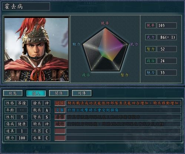Select the orange first skill tag

[x=60, y=103]
